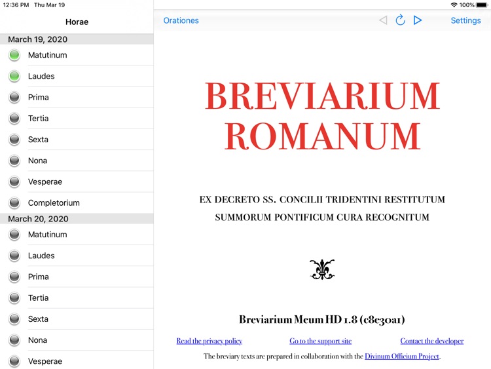The width and height of the screenshot is (491, 369).
Task: Select Prima under March 20
Action: (x=77, y=277)
